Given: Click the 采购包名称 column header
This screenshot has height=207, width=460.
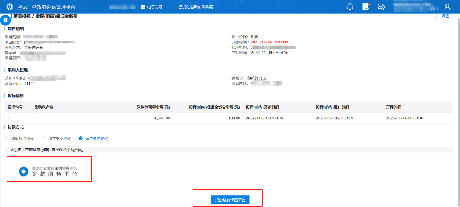Looking at the screenshot, I should [44, 107].
